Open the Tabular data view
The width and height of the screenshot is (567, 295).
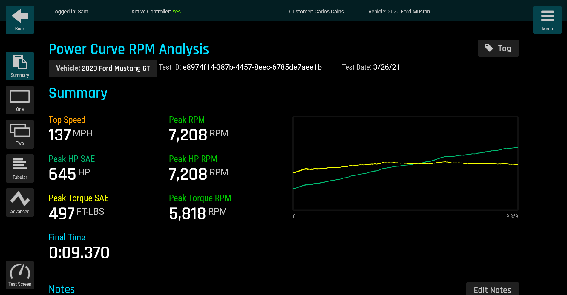point(20,168)
